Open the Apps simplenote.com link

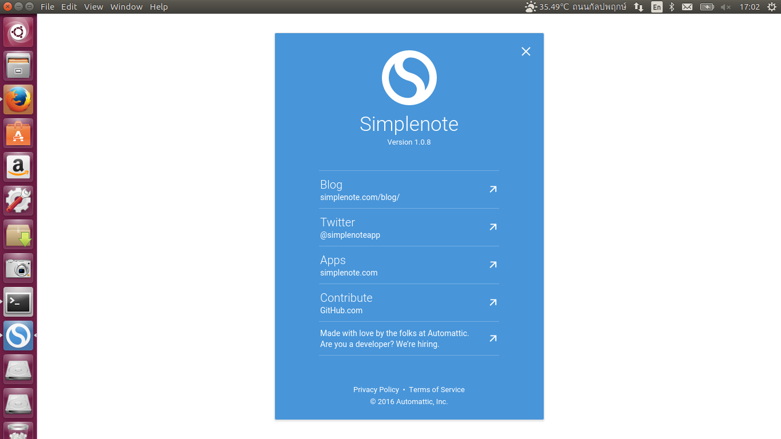409,265
